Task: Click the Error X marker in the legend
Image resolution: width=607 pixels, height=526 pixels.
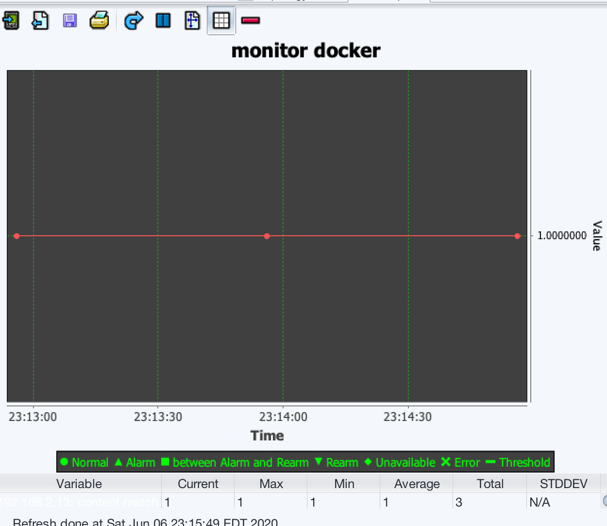Action: point(445,462)
